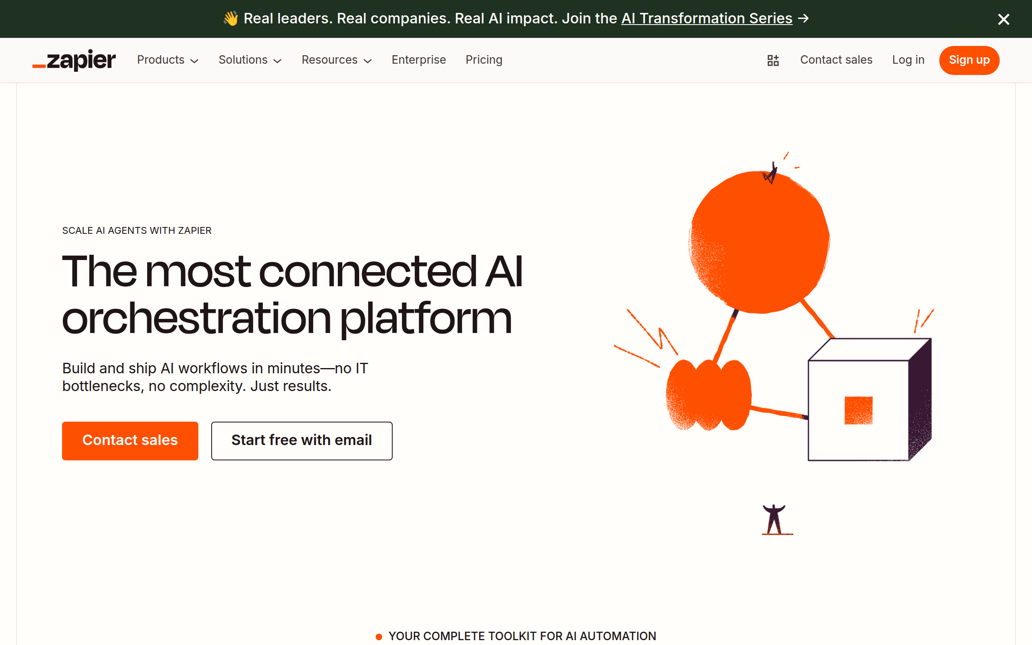Sign up for Zapier
1032x645 pixels.
tap(969, 60)
